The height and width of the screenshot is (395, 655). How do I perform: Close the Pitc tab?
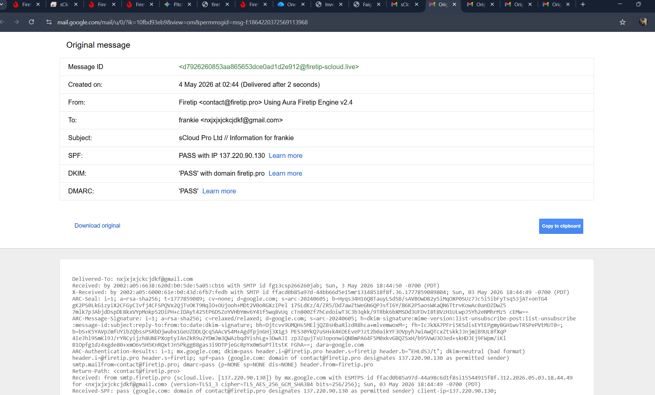[189, 5]
